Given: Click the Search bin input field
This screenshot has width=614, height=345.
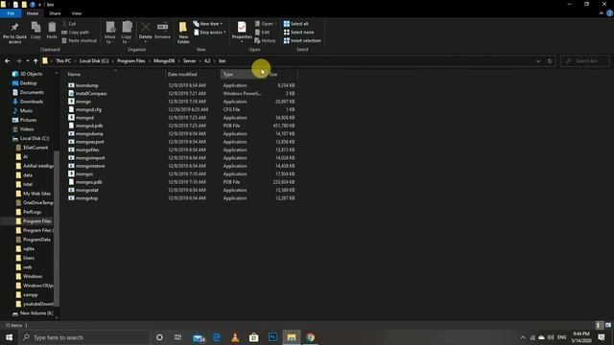Looking at the screenshot, I should coord(585,61).
